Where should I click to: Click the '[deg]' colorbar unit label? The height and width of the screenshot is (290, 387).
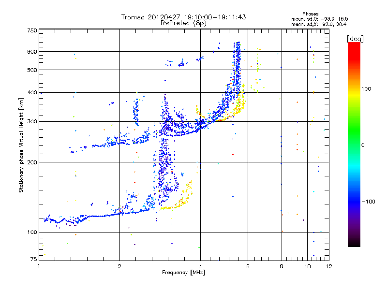[355, 39]
